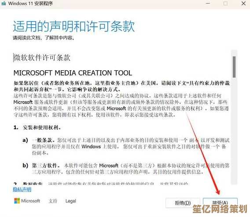Click the Windows 11 setup title bar icon
Screen dimensions: 250x217
tap(4, 3)
